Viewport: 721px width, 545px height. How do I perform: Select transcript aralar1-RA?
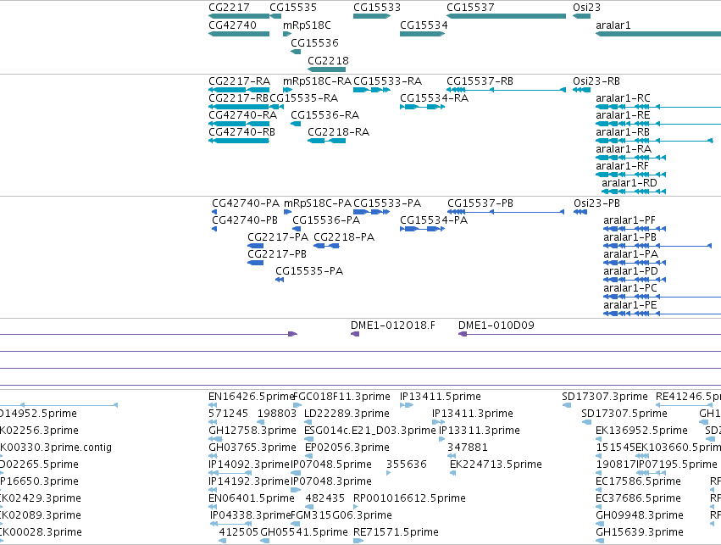pos(624,149)
